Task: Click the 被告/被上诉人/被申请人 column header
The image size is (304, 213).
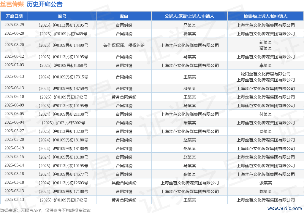Action: point(265,16)
